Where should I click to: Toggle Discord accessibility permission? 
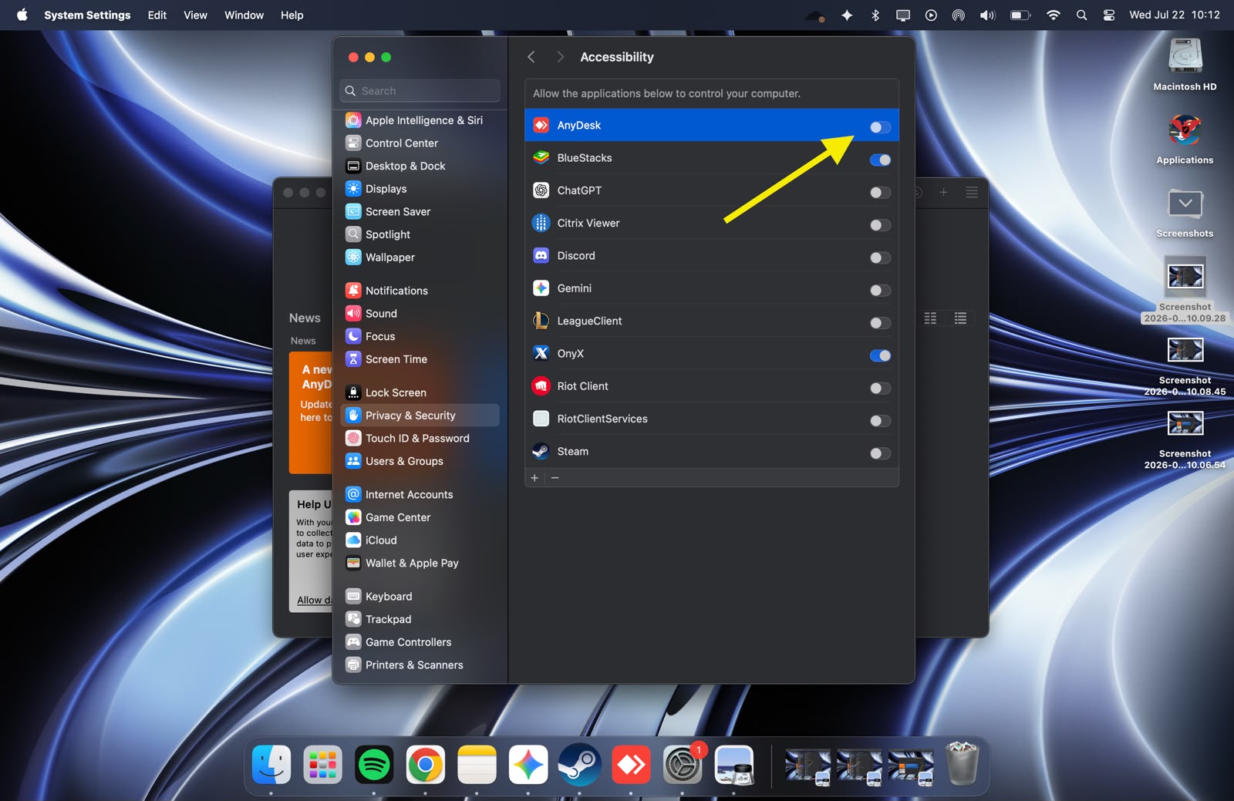tap(880, 257)
